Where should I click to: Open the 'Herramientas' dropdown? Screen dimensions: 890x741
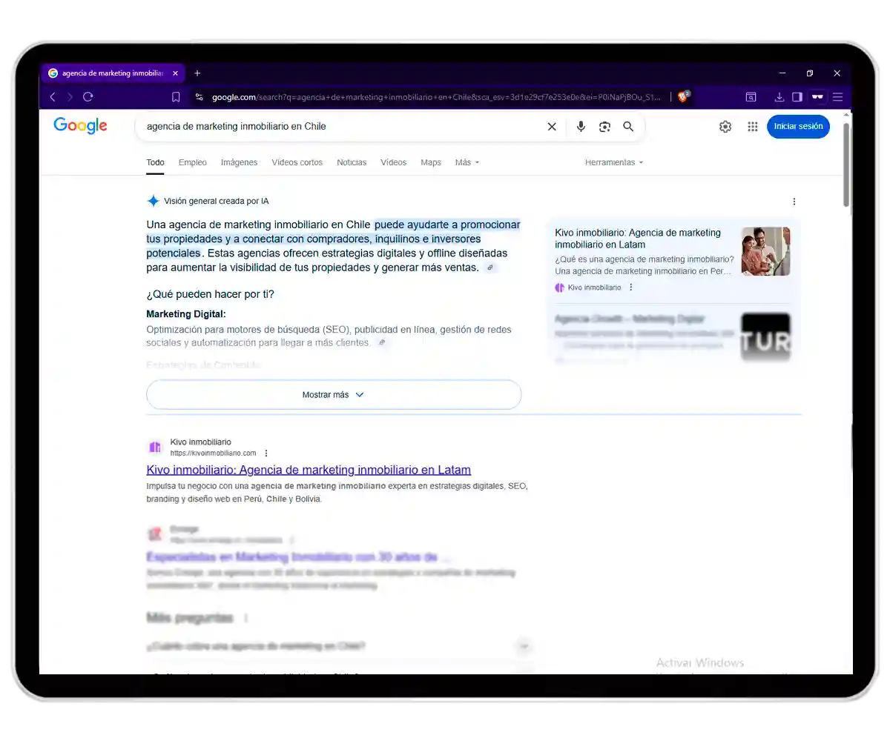point(614,162)
